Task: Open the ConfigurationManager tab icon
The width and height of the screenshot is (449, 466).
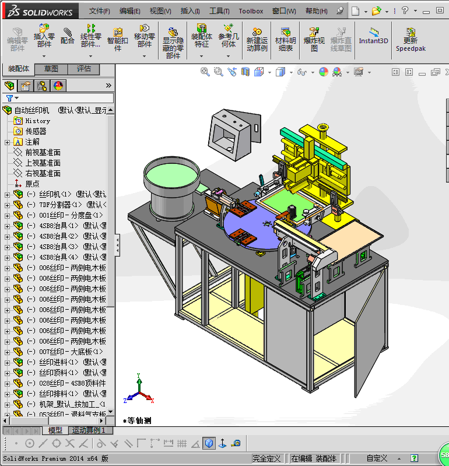Action: 42,86
